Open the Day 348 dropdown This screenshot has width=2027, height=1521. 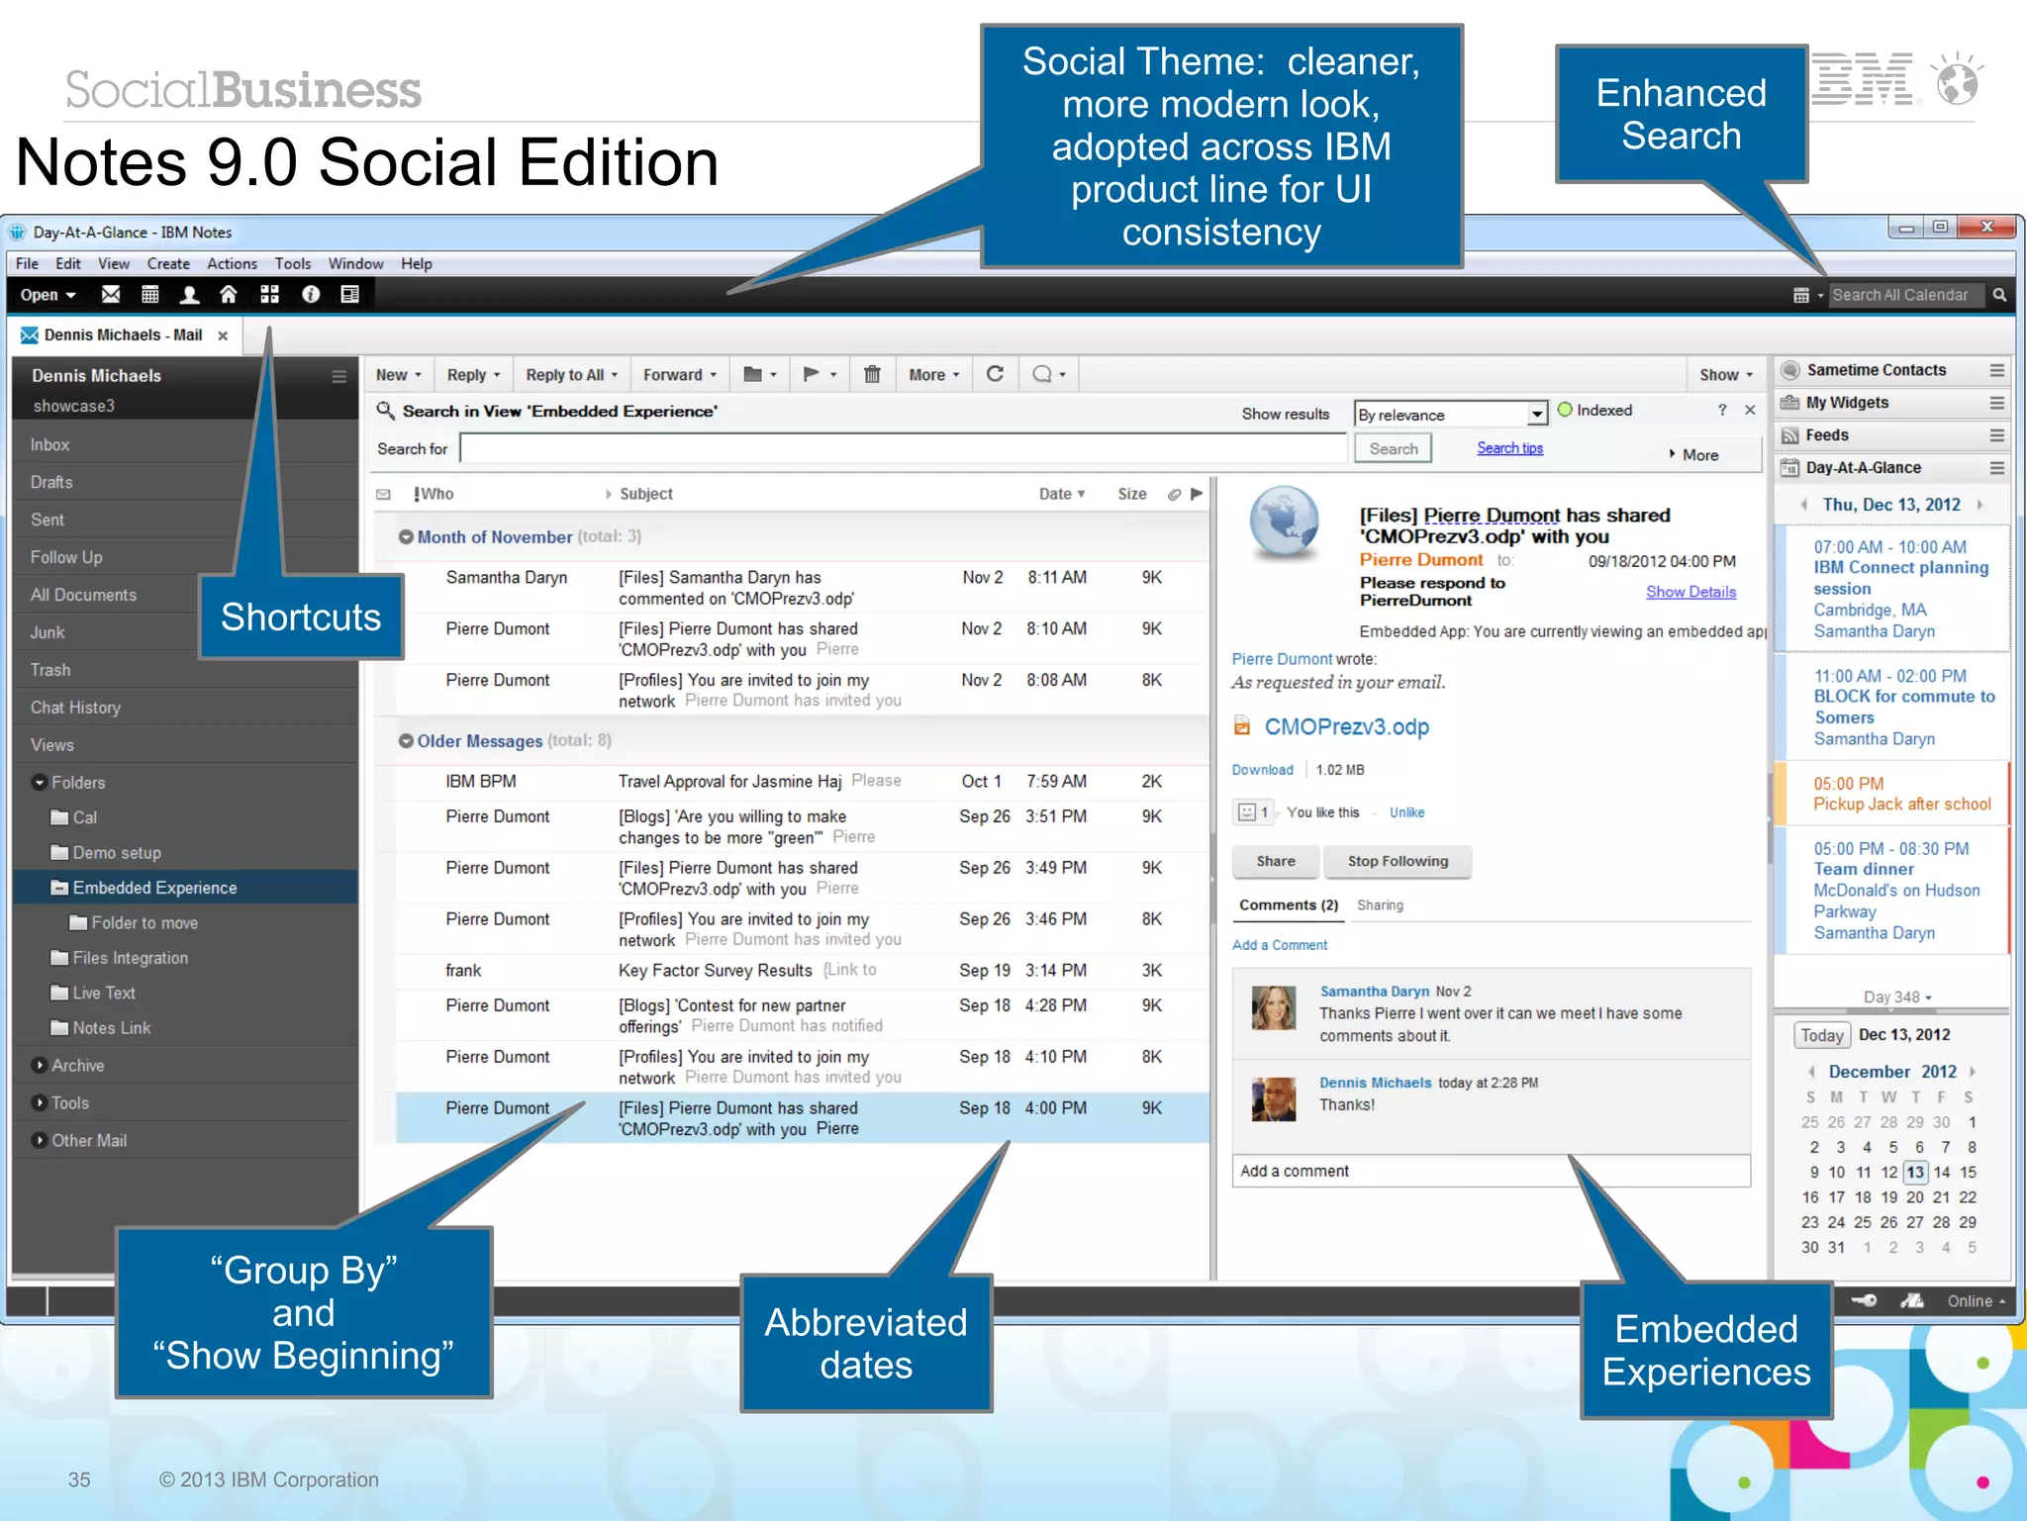pyautogui.click(x=1897, y=997)
